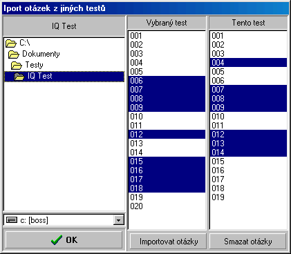Select question 009 in Vybraný test list

click(x=167, y=108)
